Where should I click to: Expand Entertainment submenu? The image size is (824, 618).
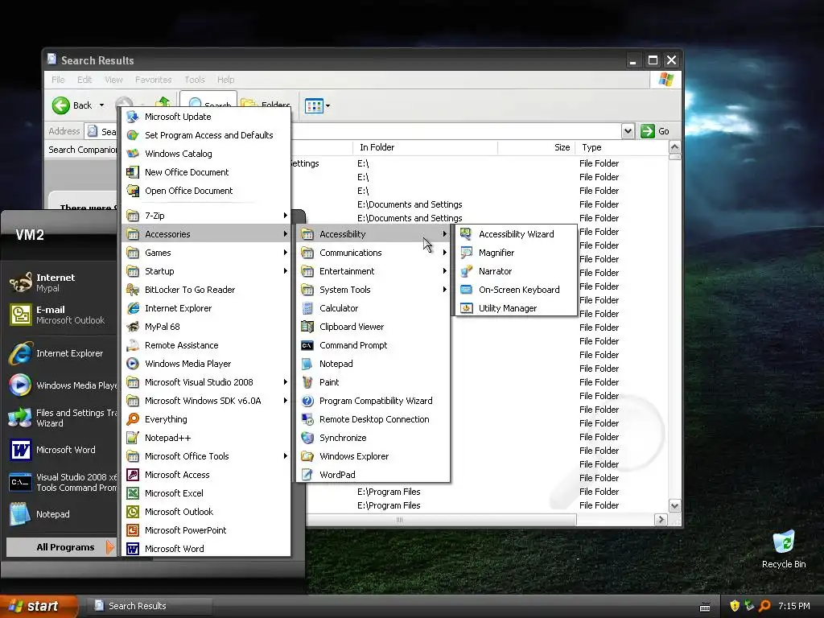(372, 271)
